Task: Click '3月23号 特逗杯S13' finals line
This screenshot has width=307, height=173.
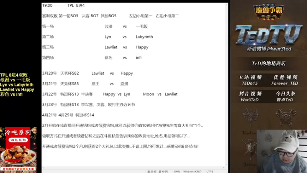Action: pos(89,105)
